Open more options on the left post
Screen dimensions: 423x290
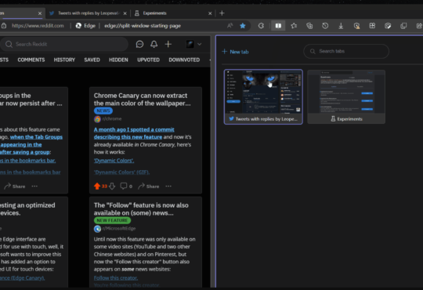coord(34,186)
